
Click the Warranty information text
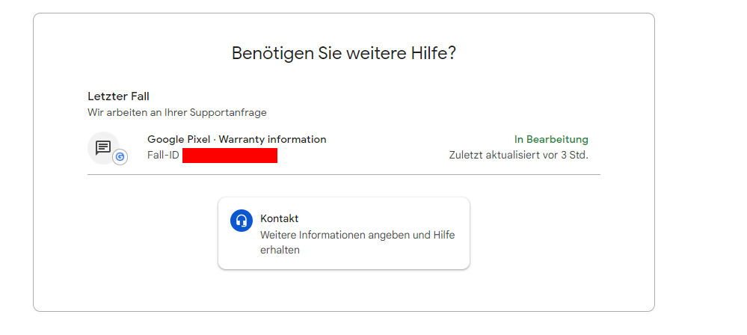click(x=272, y=140)
